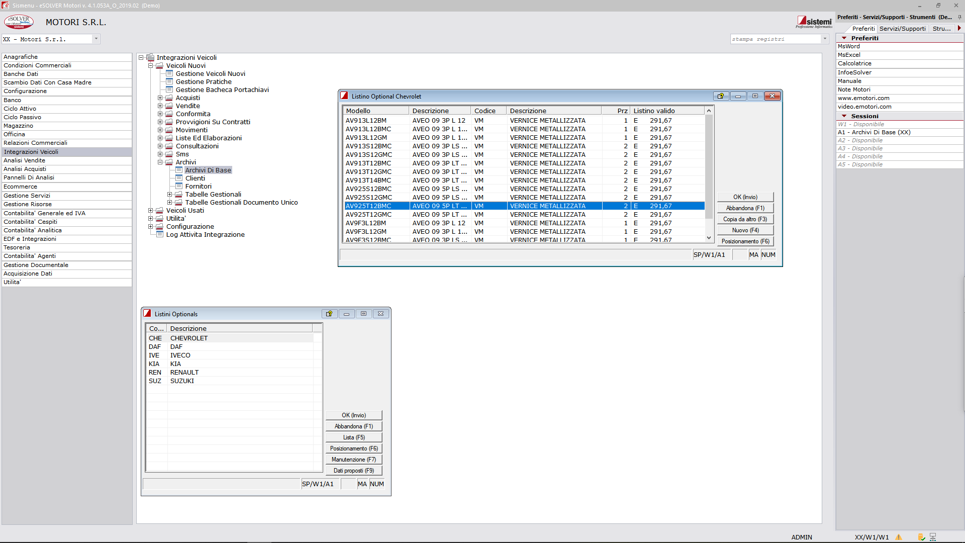Click red icon in Listino Optional Chevrolet title
This screenshot has width=965, height=543.
point(344,96)
